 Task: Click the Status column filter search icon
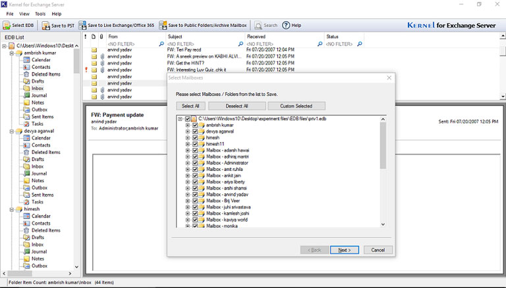pyautogui.click(x=360, y=44)
